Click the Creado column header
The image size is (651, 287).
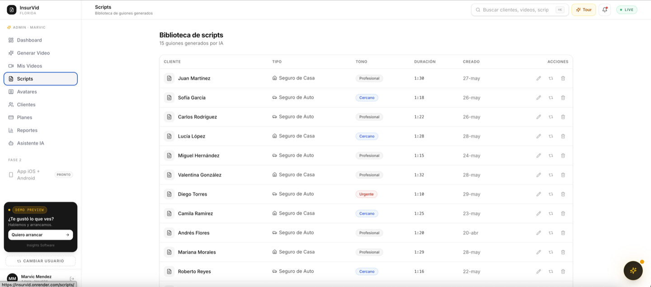pyautogui.click(x=471, y=62)
